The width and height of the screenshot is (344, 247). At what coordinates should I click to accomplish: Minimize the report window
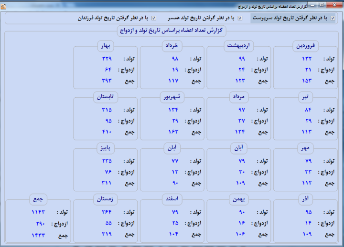[312, 5]
